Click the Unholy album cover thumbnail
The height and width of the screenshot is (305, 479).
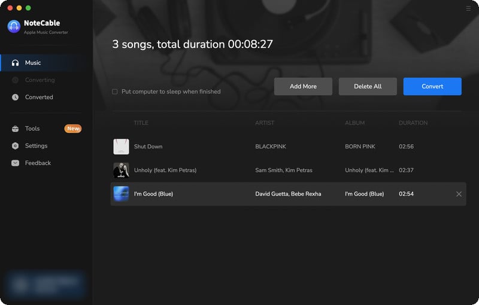click(x=122, y=170)
